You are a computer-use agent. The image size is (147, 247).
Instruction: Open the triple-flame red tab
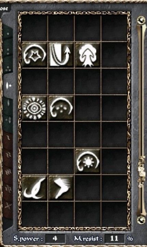point(8,172)
